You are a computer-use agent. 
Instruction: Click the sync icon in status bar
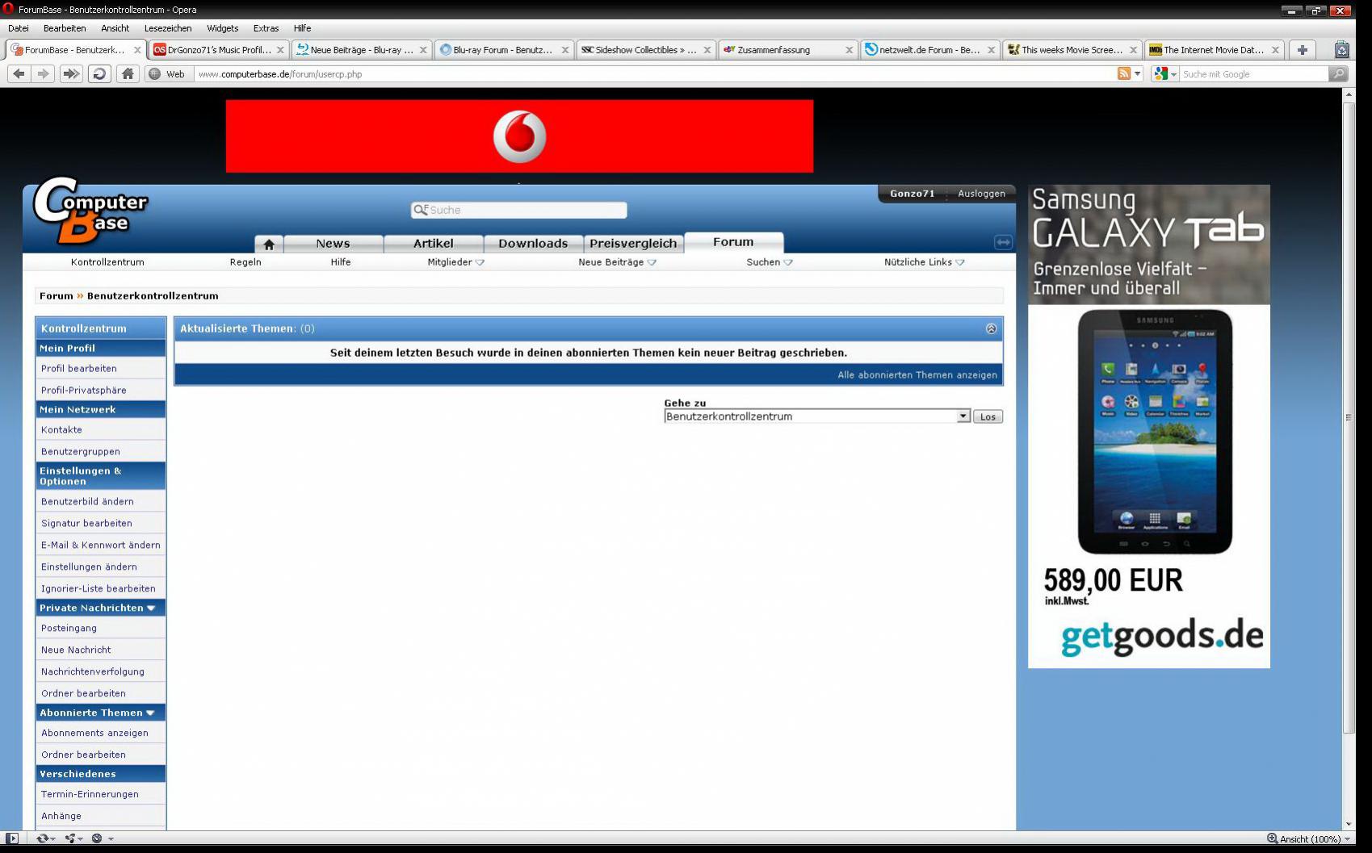coord(43,838)
